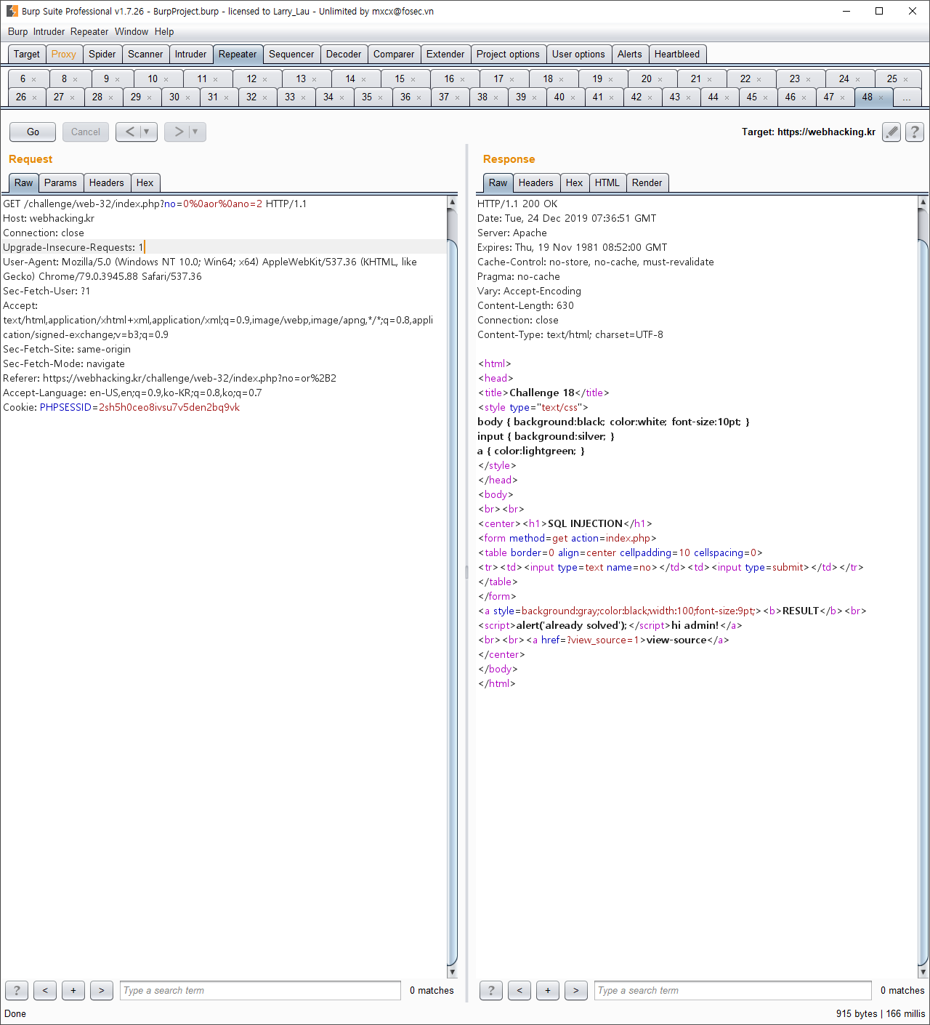Screen dimensions: 930x1025
Task: Switch to Project options tab
Action: coord(508,54)
